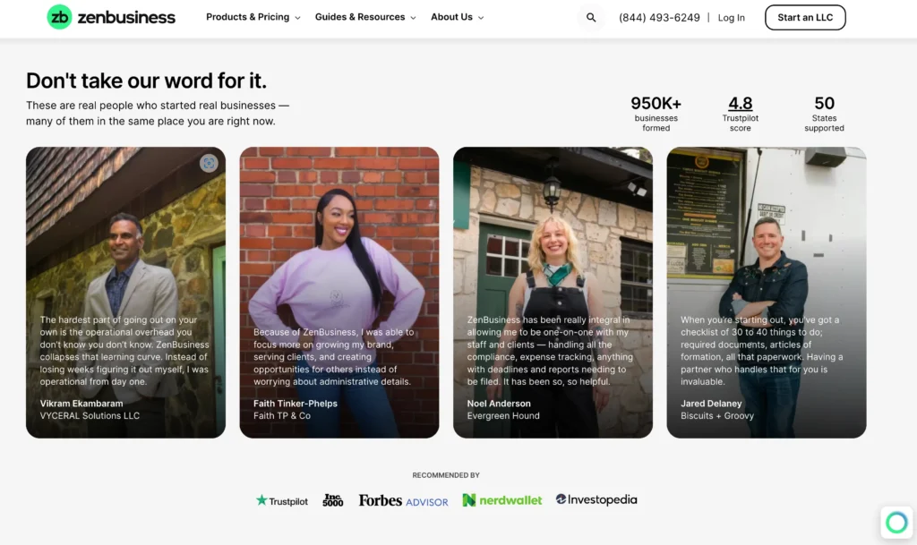The height and width of the screenshot is (545, 917).
Task: Click the 50 States supported stat
Action: click(x=824, y=114)
